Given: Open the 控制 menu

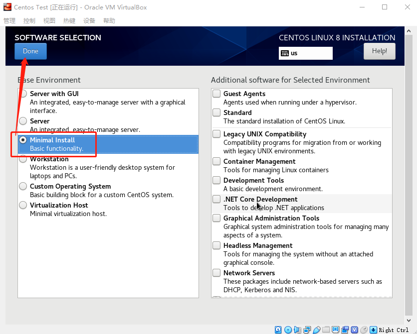Looking at the screenshot, I should tap(29, 21).
